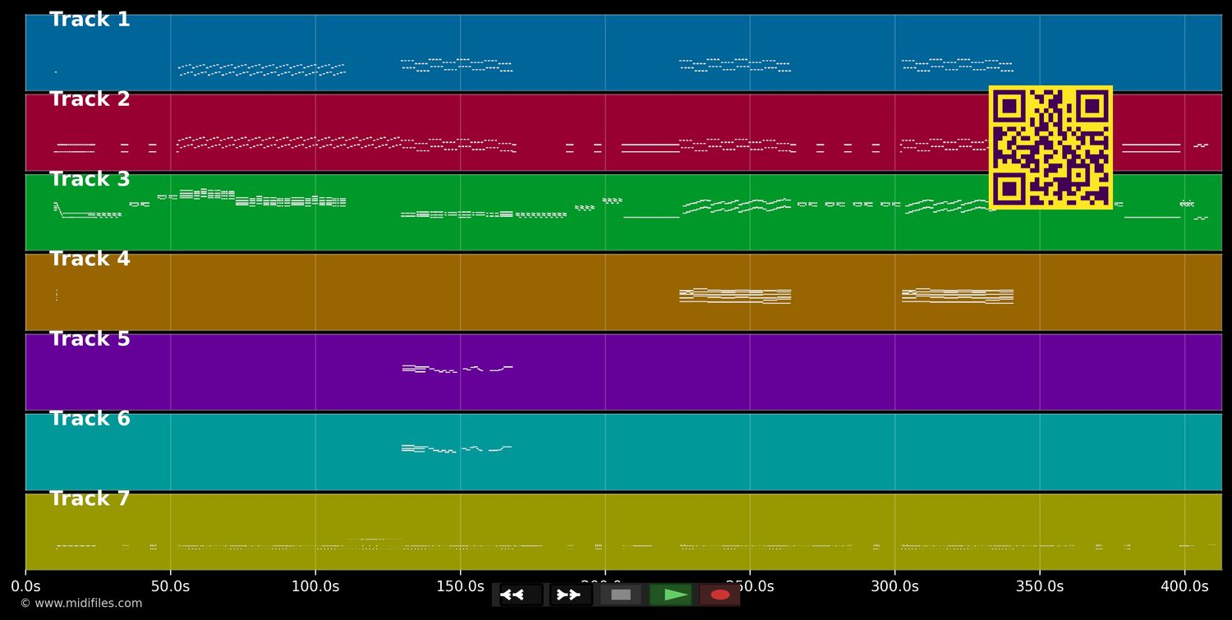The height and width of the screenshot is (620, 1232).
Task: Select the Track 7 label
Action: [90, 499]
